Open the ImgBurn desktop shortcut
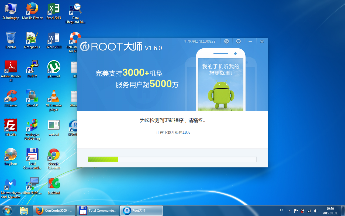345x216 pixels. point(11,156)
